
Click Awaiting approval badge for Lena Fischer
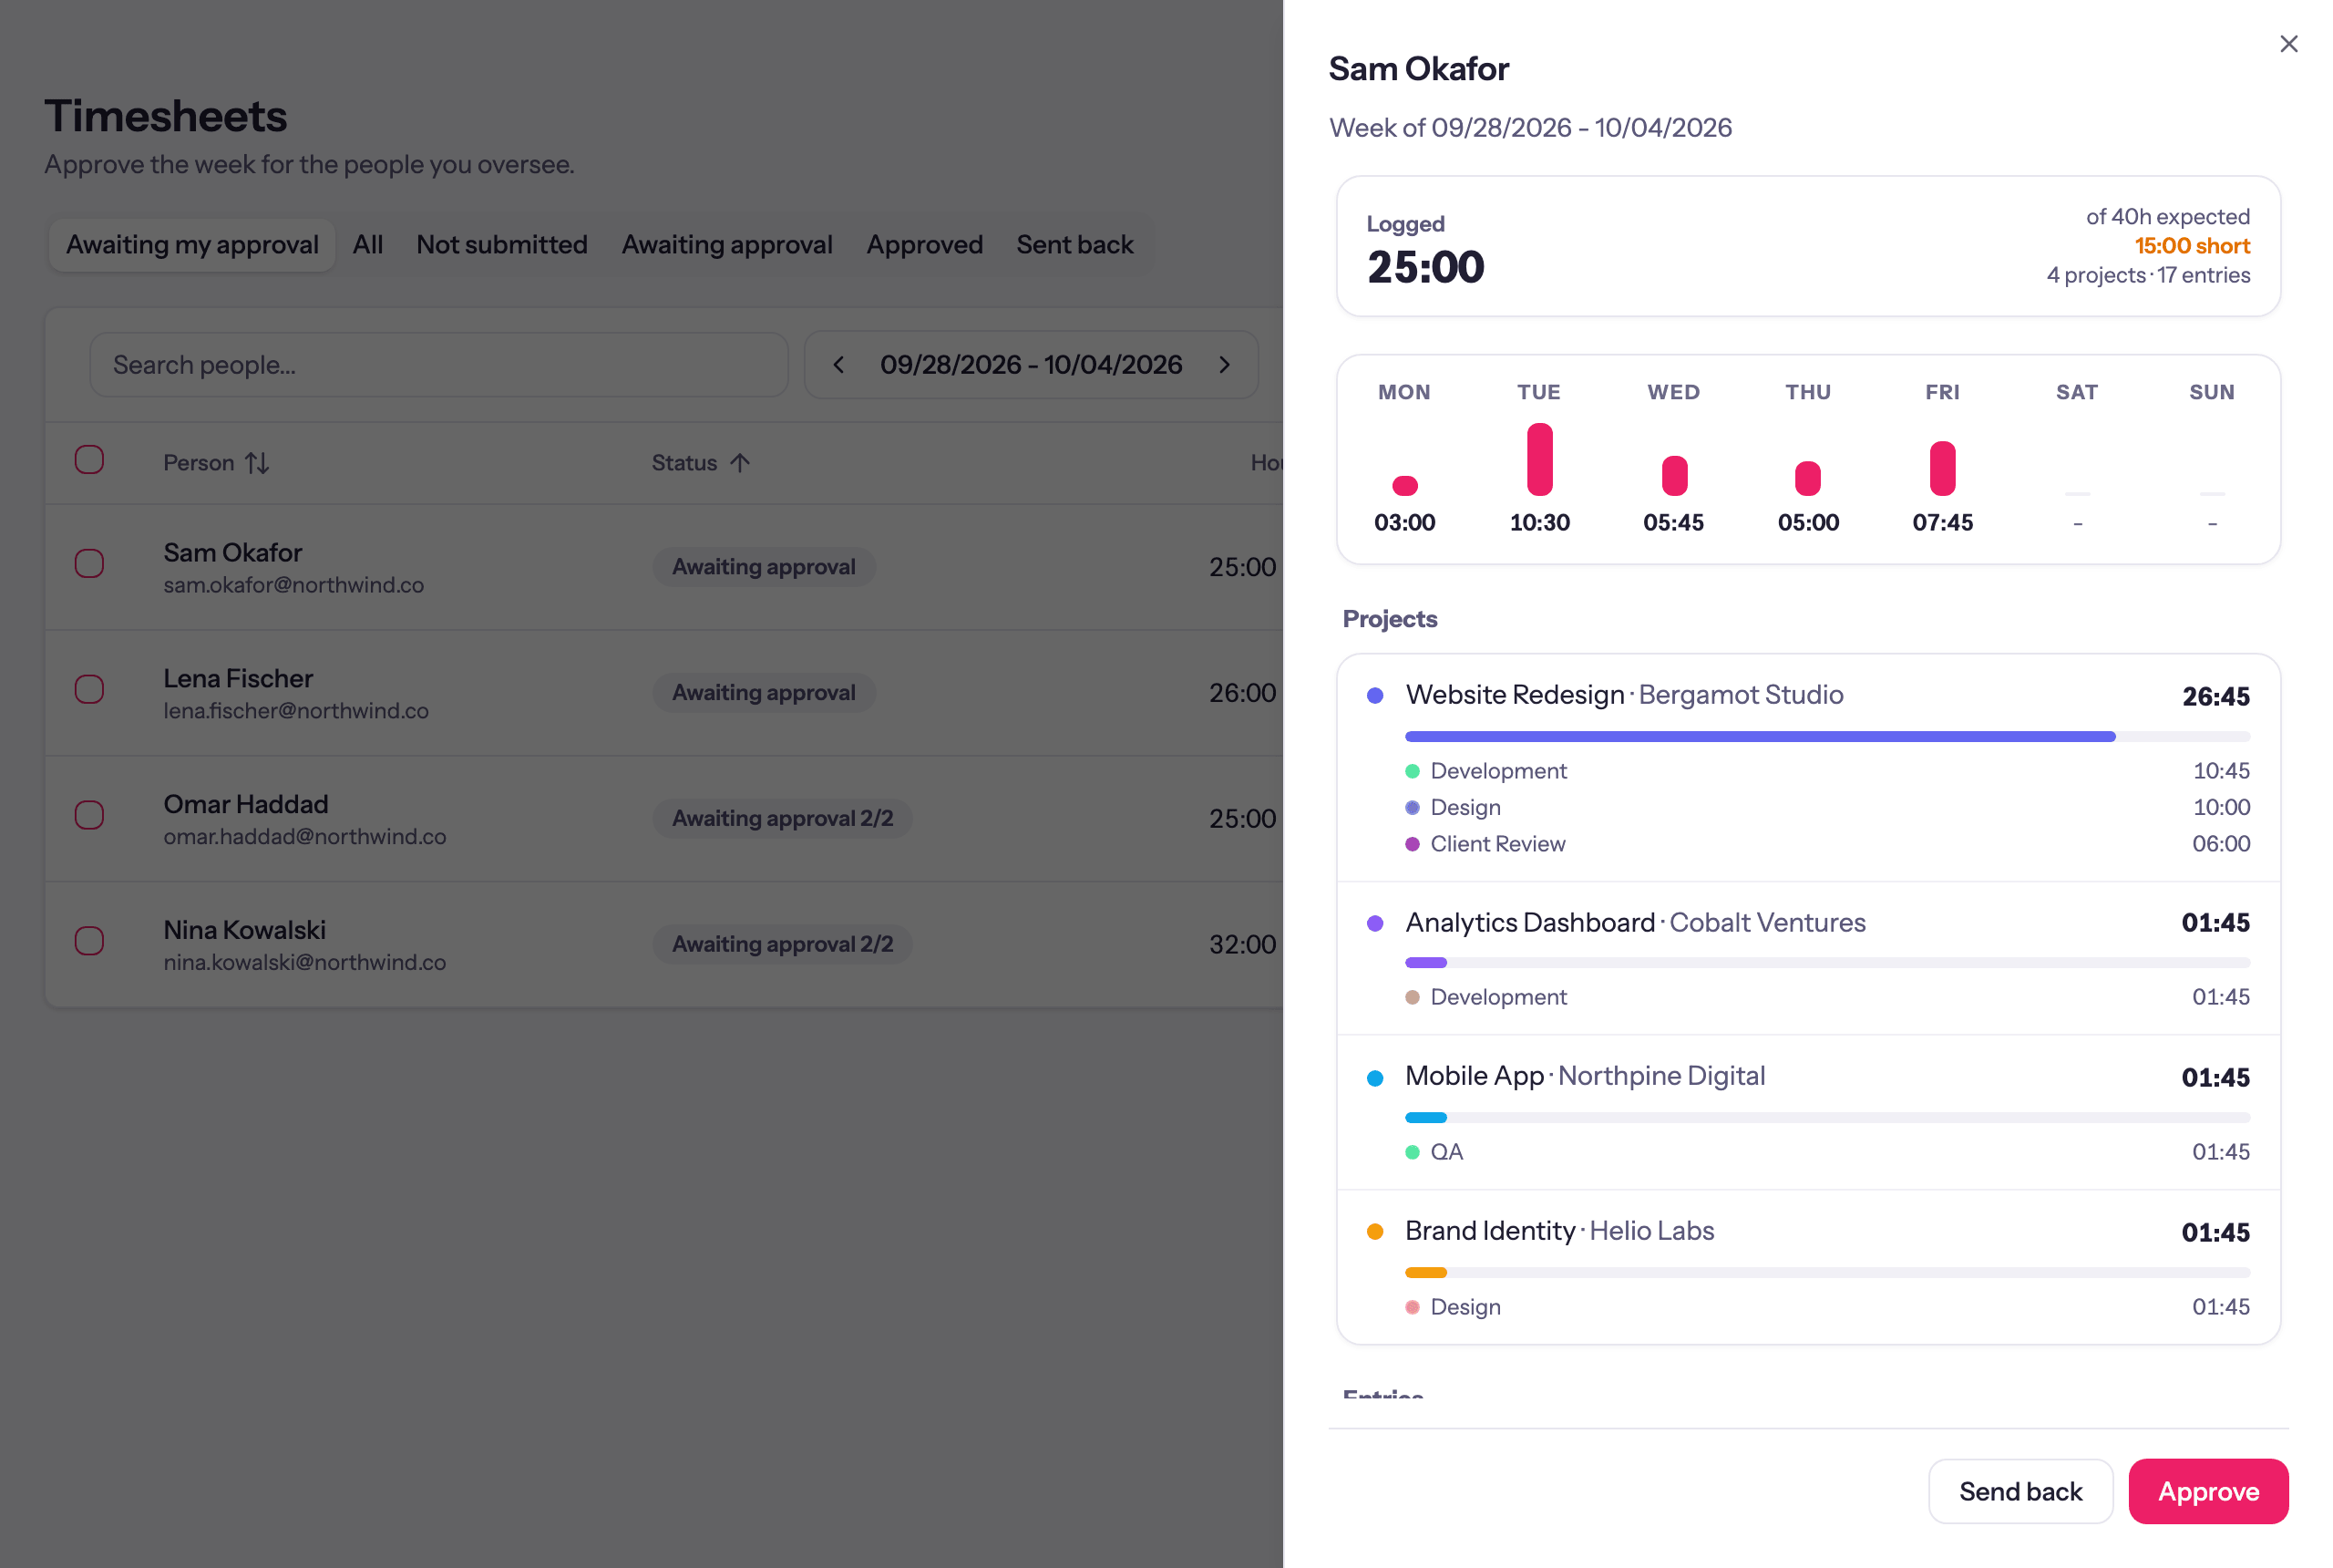[764, 692]
